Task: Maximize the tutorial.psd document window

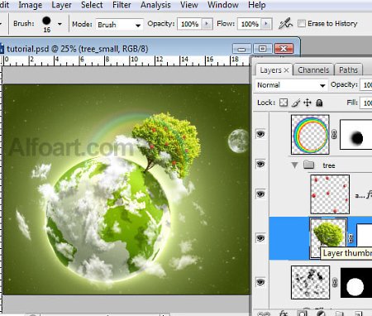Action: 262,49
